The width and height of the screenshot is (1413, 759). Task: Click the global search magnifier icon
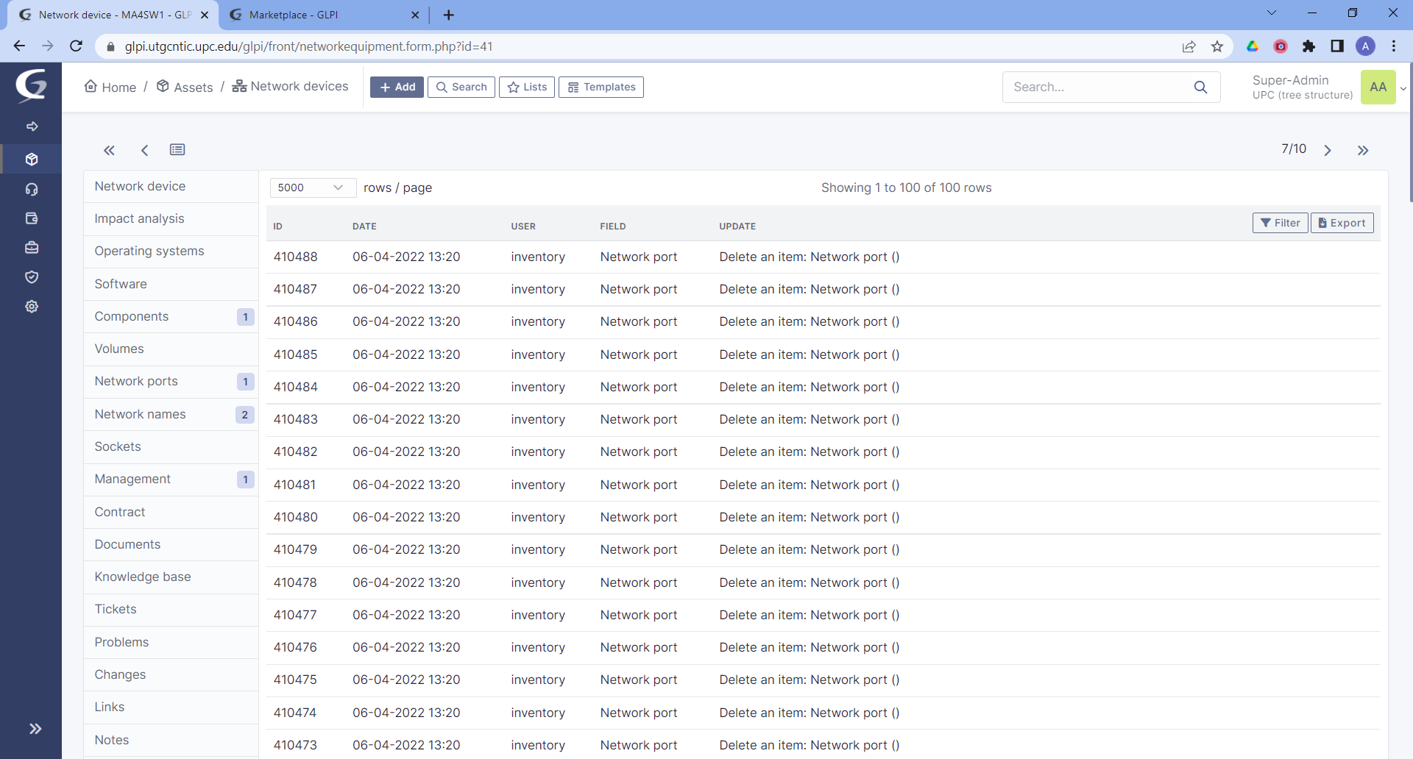(1200, 87)
